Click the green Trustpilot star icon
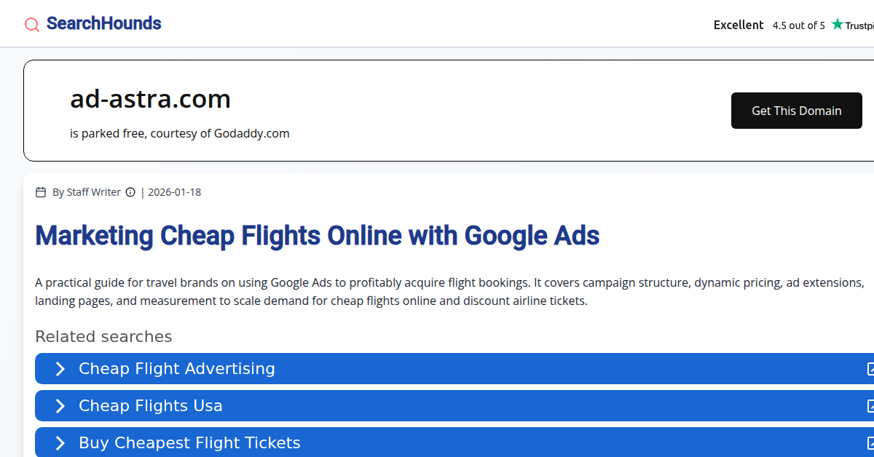The width and height of the screenshot is (874, 457). click(838, 24)
